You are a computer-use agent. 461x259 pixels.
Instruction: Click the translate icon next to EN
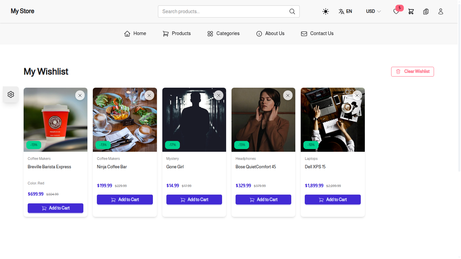(341, 11)
